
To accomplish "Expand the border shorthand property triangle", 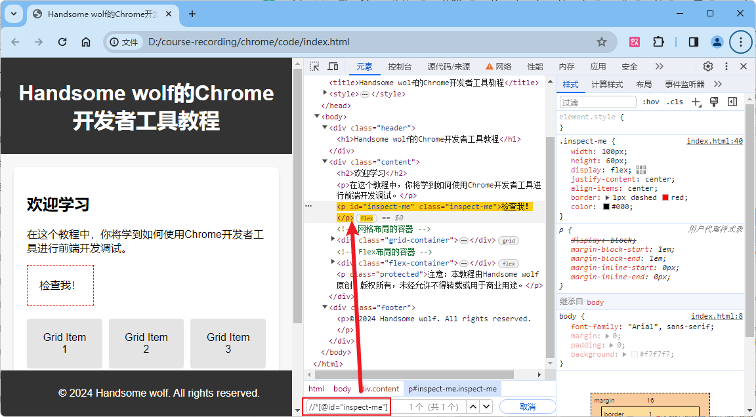I will tap(608, 198).
